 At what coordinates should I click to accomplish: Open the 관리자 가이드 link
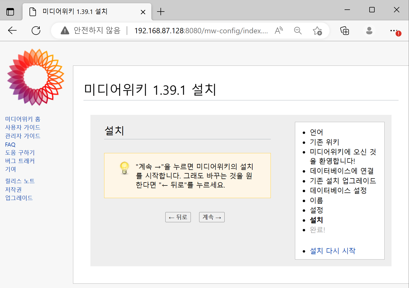(23, 136)
